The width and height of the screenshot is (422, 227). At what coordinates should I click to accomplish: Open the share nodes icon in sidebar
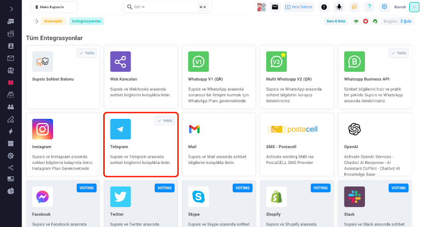coord(11,168)
